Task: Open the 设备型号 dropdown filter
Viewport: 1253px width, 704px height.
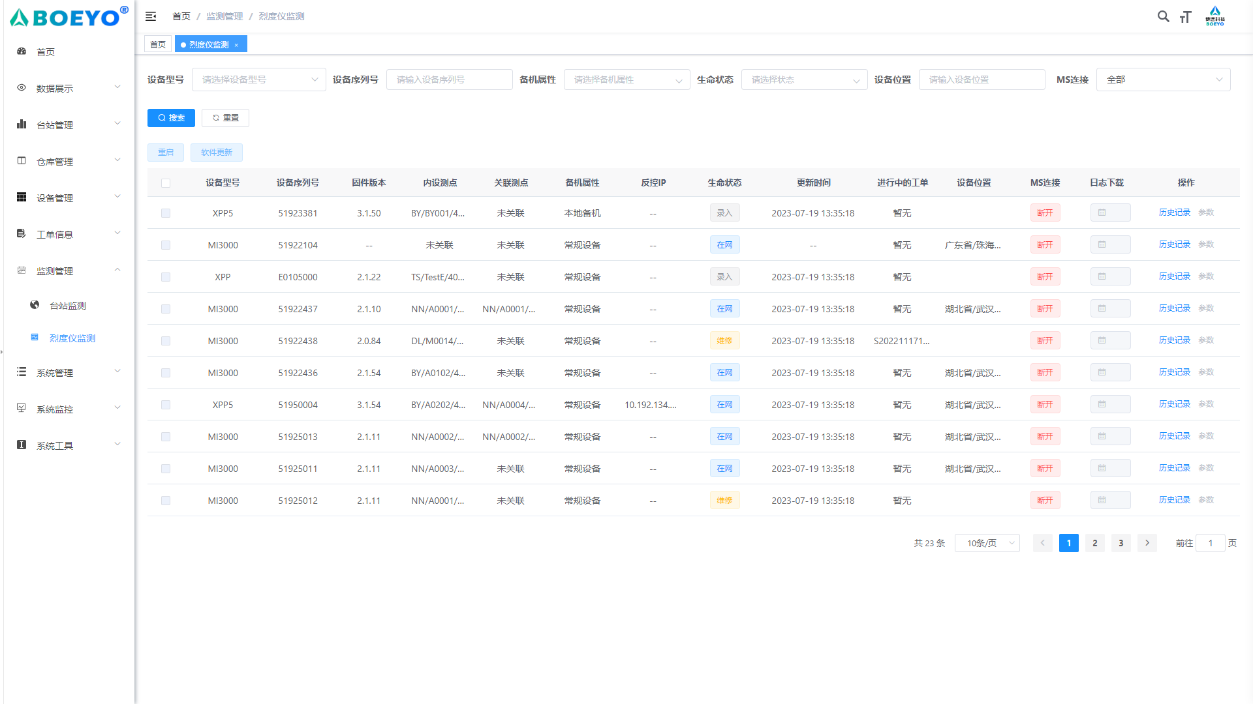Action: pyautogui.click(x=258, y=80)
